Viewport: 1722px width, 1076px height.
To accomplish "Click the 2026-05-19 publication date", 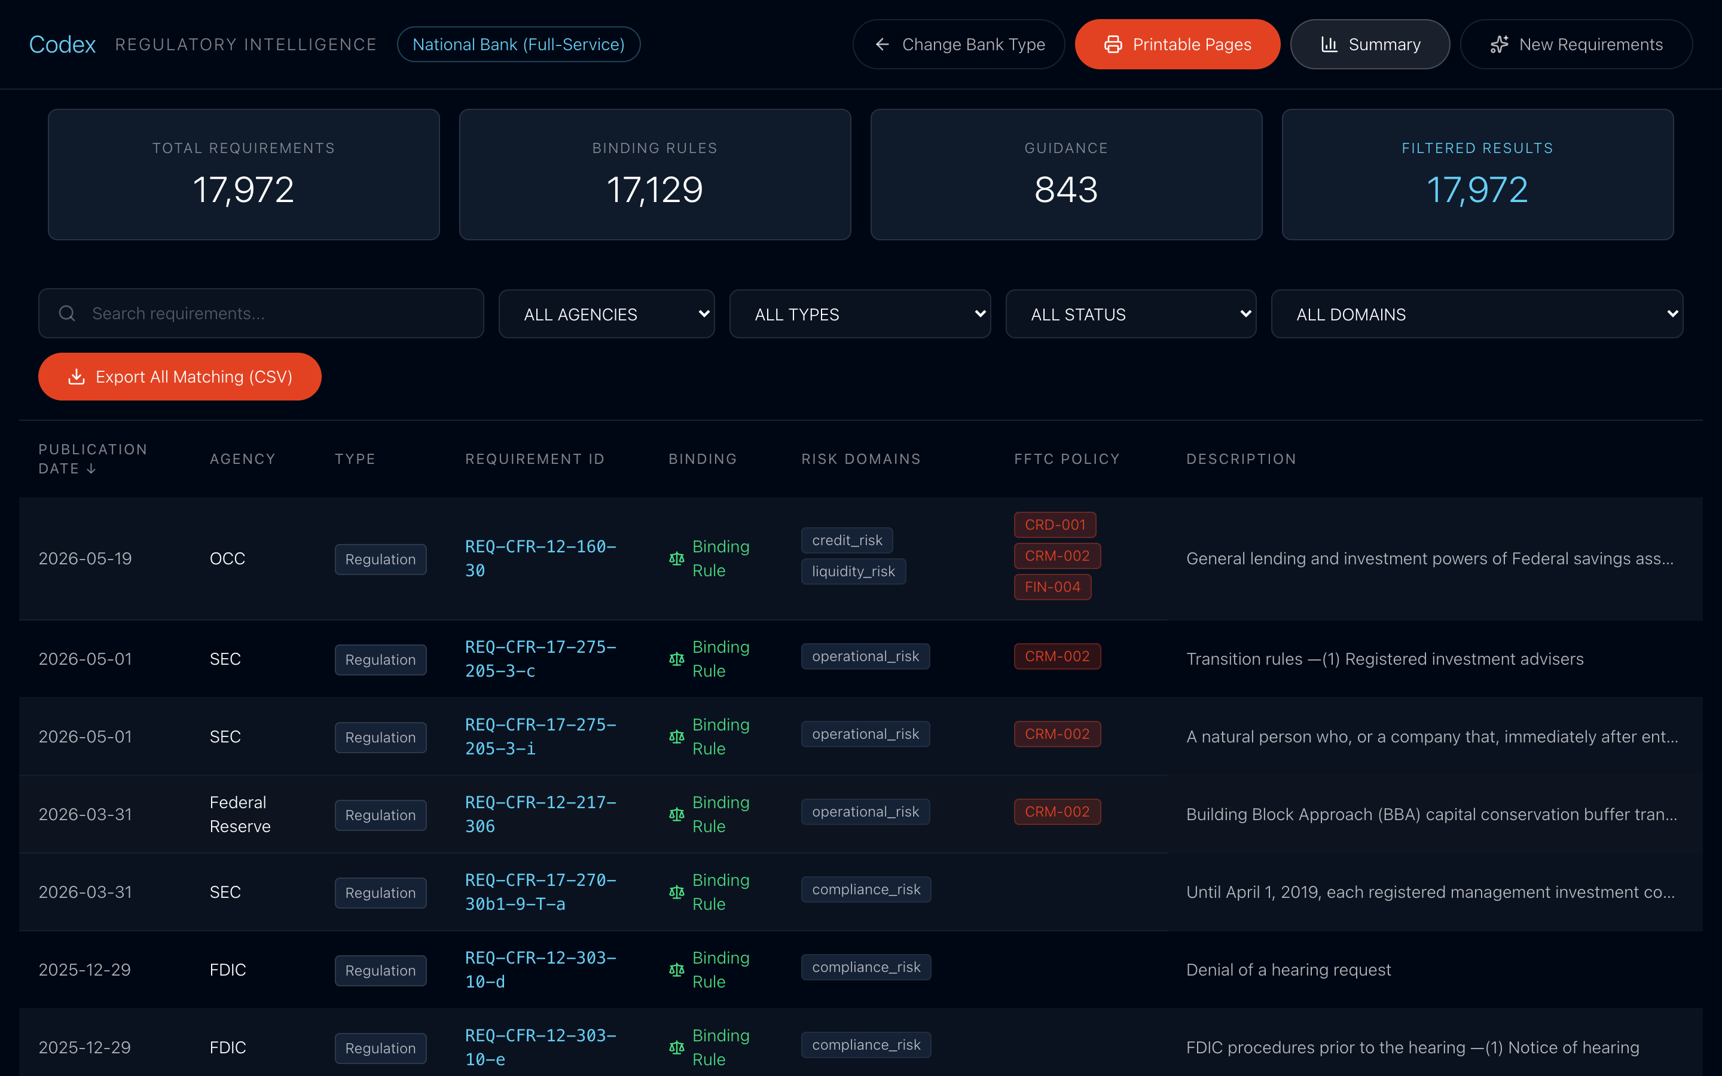I will pos(85,559).
